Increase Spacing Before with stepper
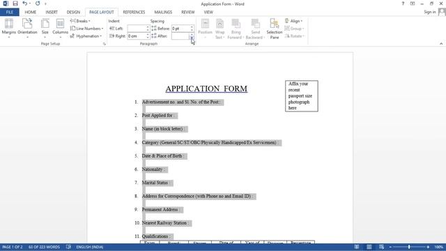Image resolution: width=446 pixels, height=251 pixels. 192,27
